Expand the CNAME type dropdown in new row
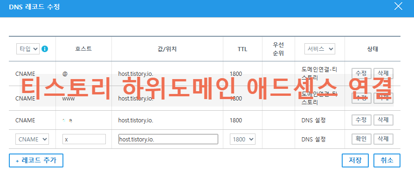The width and height of the screenshot is (414, 187). click(x=32, y=139)
